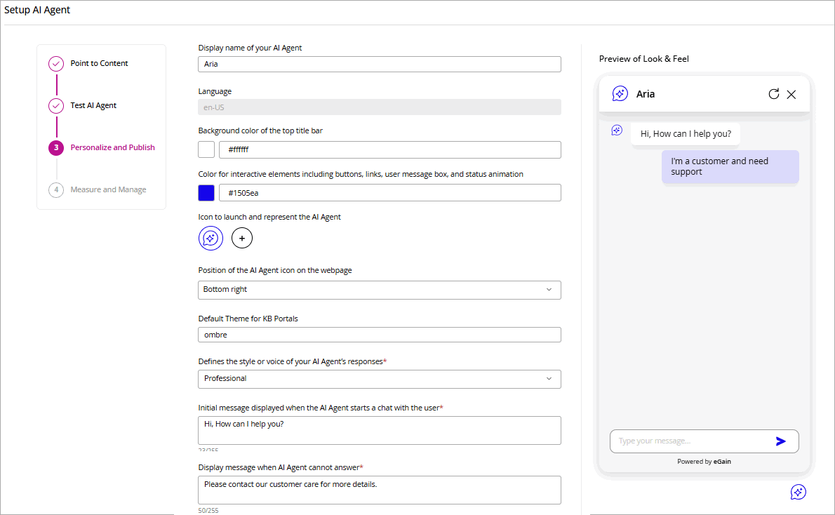
Task: Click the floating AI Agent launcher icon
Action: [x=798, y=492]
